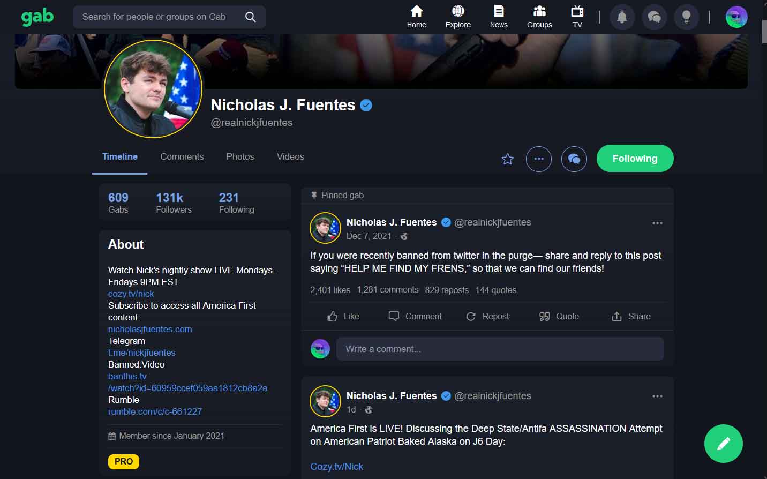
Task: Open the t.me/nickjfuentes Telegram link
Action: (x=142, y=353)
